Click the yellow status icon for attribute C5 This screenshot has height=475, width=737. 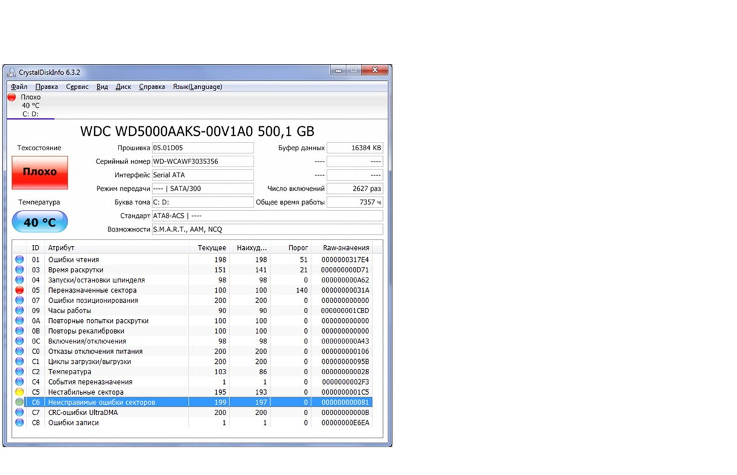19,392
